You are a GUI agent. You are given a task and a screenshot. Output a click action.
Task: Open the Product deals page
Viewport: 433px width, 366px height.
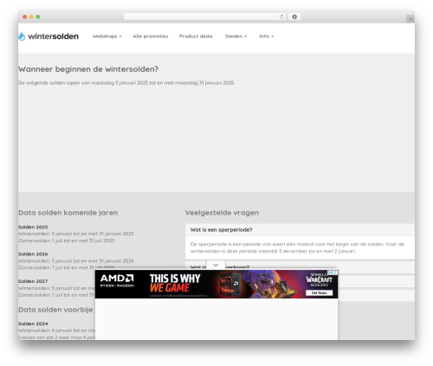click(196, 36)
